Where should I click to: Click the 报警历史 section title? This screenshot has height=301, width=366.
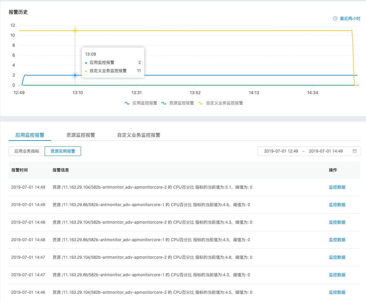pos(18,12)
